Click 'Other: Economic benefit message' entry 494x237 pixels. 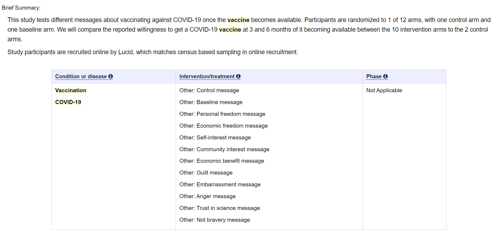[x=222, y=161]
